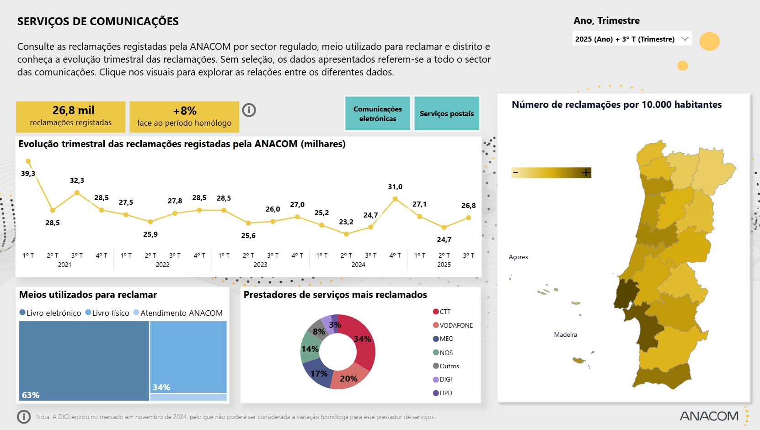Screen dimensions: 760x430
Task: Click the 63% Livro eletrónico treemap block
Action: tap(84, 361)
